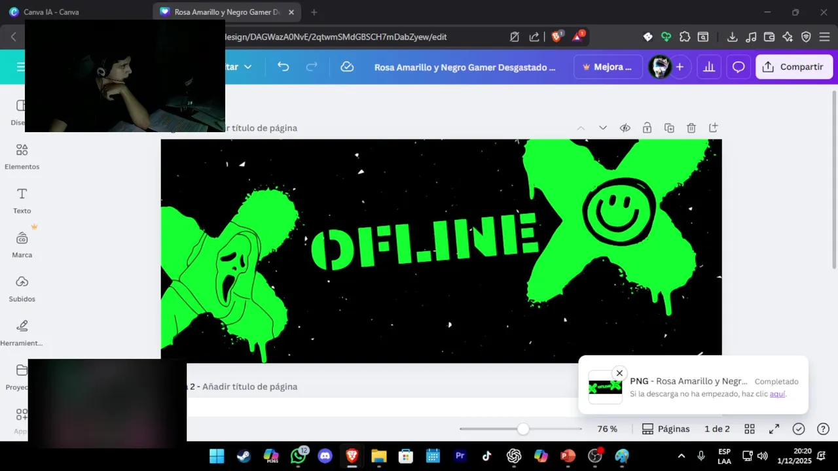Open the comments speech bubble icon
Image resolution: width=838 pixels, height=471 pixels.
coord(738,67)
